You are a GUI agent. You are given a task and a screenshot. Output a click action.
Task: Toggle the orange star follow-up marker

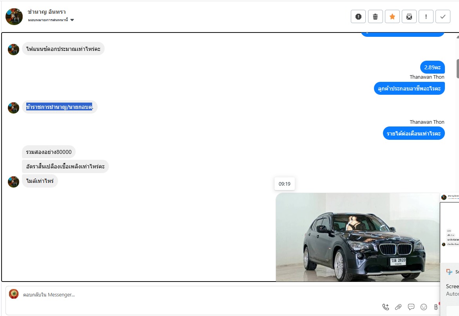(392, 16)
